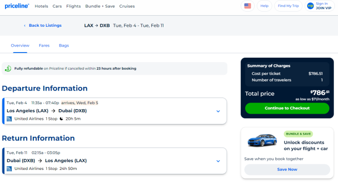Click the United Airlines logo in departure card
The image size is (338, 183).
[9, 119]
